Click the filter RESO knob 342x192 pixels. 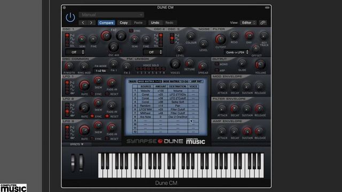click(x=234, y=36)
